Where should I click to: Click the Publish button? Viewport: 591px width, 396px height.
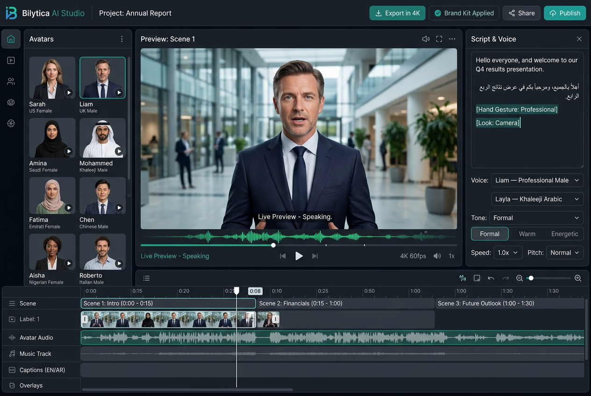coord(565,13)
